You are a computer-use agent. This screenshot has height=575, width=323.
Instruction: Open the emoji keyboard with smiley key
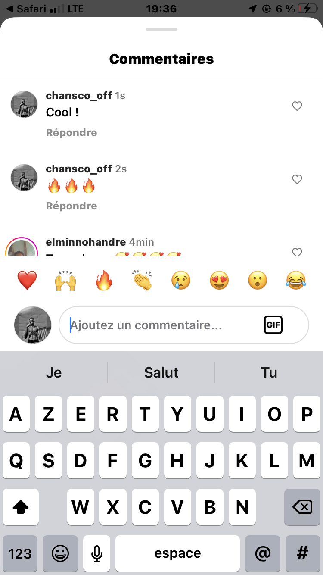(60, 554)
